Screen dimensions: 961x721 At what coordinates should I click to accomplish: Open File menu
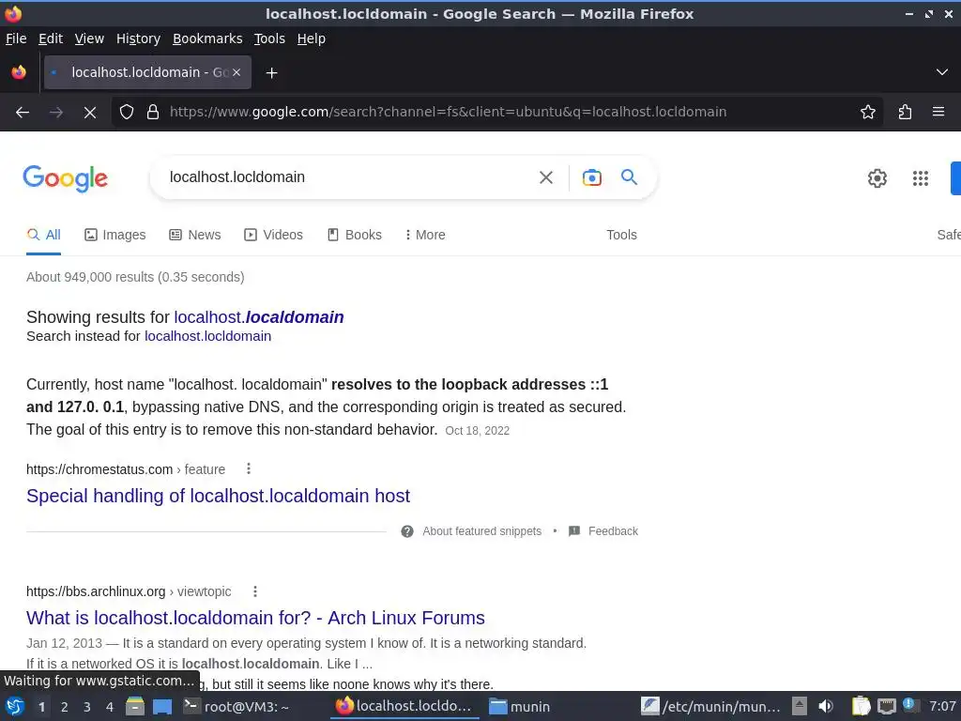[16, 38]
